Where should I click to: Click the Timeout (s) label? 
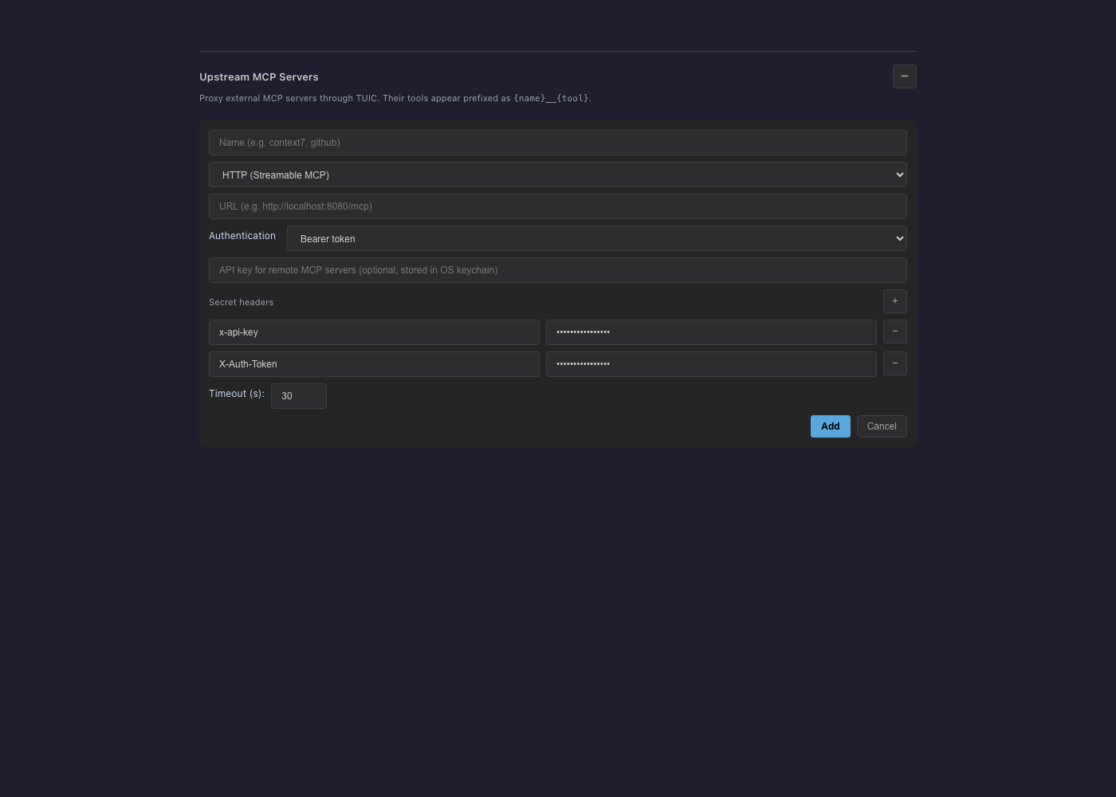(x=237, y=394)
